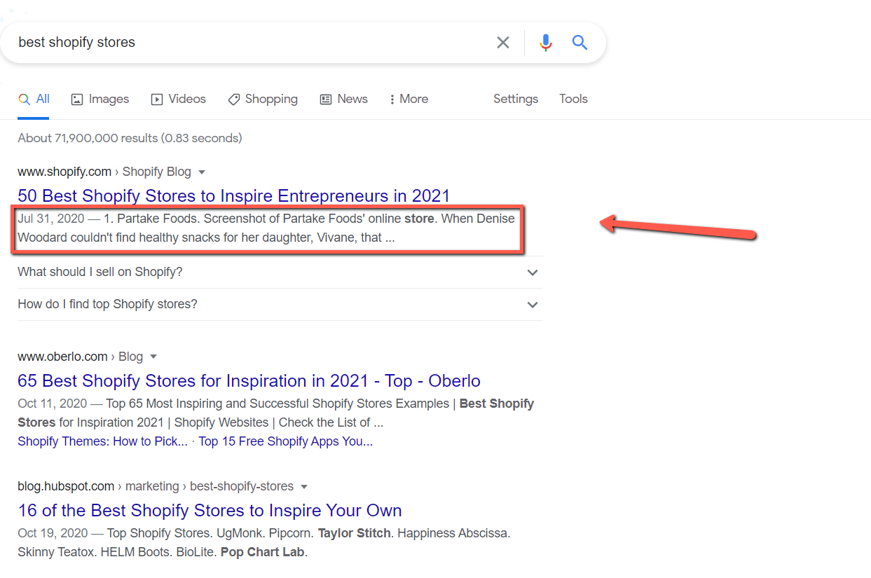Select the All results tab

coord(34,99)
